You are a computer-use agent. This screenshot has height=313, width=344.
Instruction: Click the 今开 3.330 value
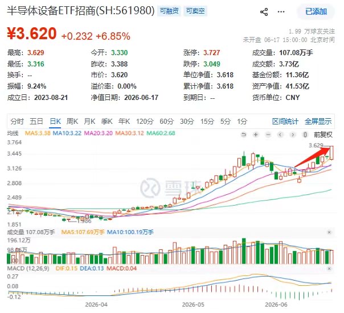coord(119,53)
